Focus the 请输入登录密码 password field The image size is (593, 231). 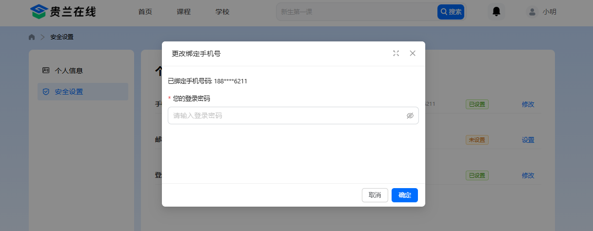coord(288,115)
